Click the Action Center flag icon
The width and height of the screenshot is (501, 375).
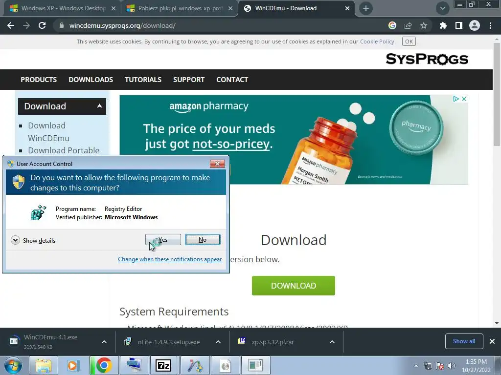tap(440, 366)
